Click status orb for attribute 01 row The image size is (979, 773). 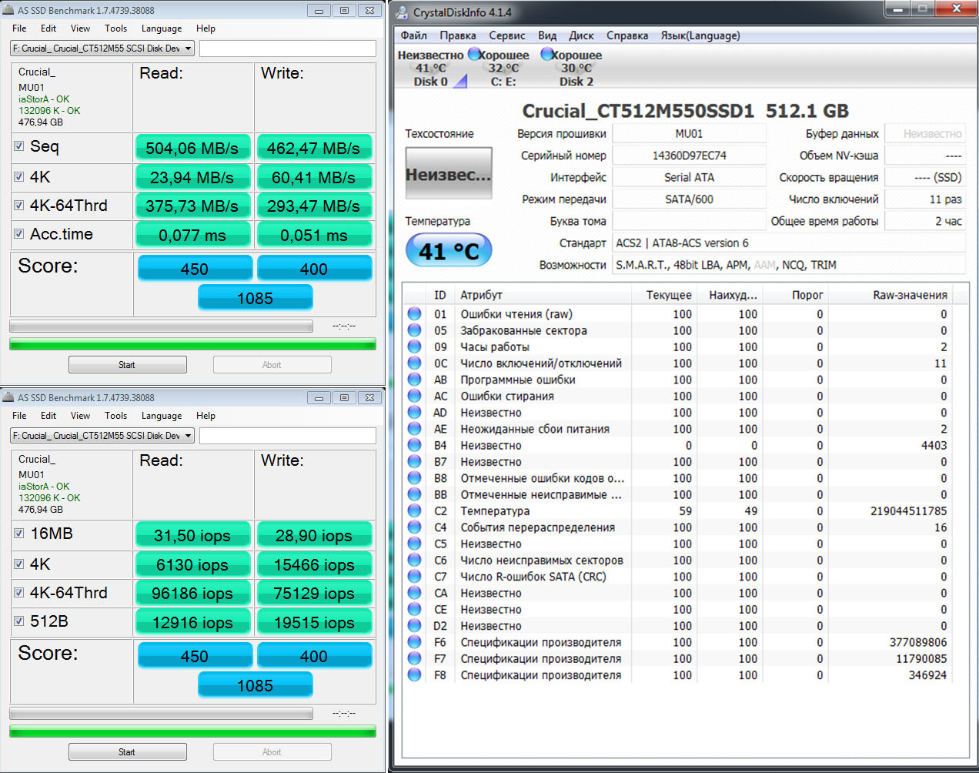tap(414, 314)
